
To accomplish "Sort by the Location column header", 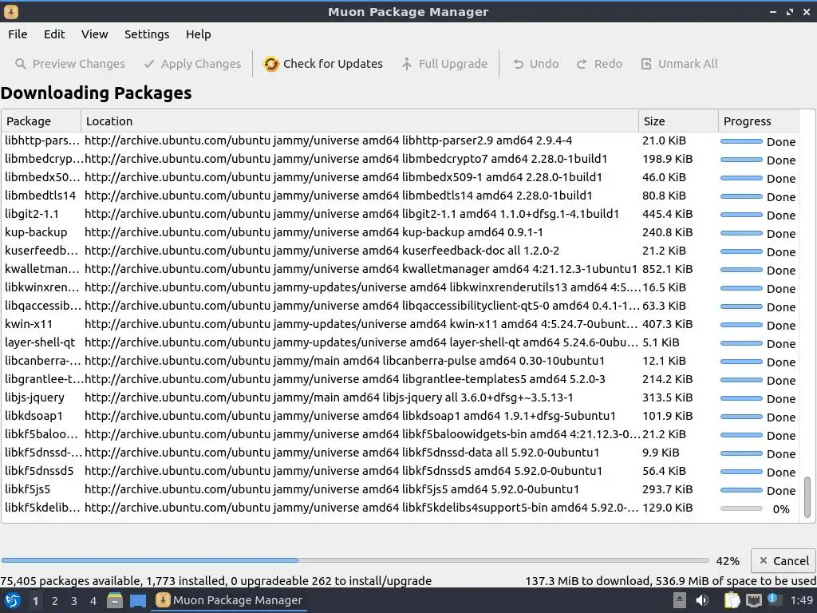I will coord(360,121).
